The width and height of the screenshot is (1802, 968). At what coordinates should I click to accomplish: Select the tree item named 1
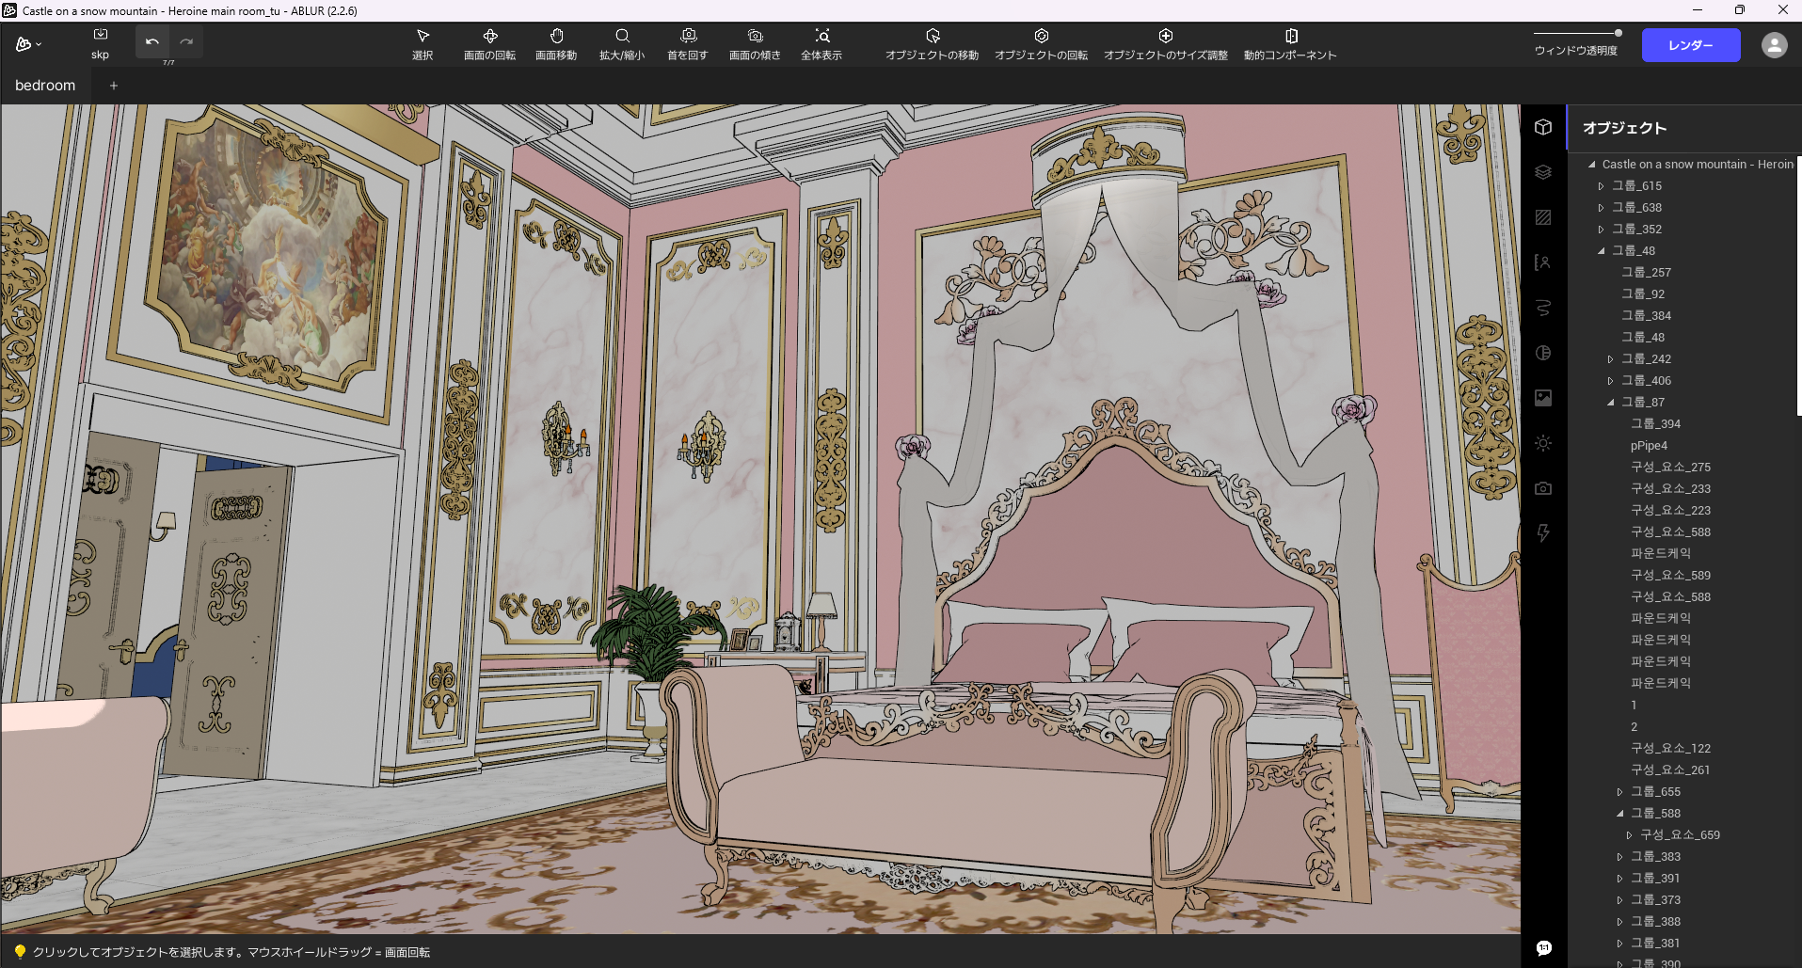[x=1634, y=706]
